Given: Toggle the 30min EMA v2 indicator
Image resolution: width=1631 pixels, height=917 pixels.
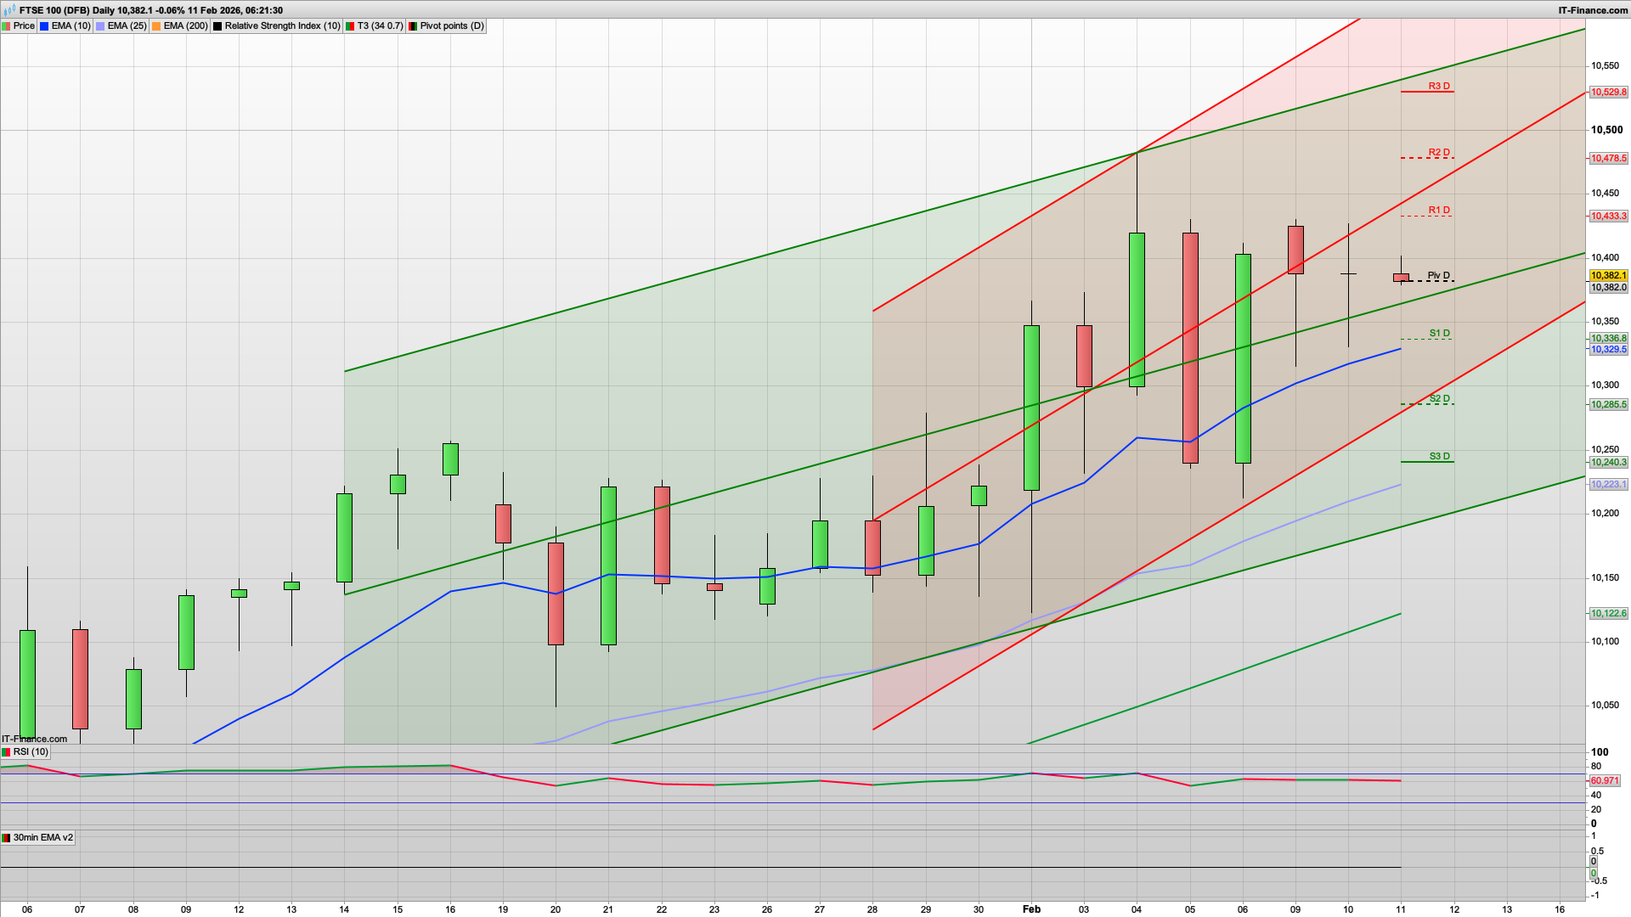Looking at the screenshot, I should [x=40, y=837].
